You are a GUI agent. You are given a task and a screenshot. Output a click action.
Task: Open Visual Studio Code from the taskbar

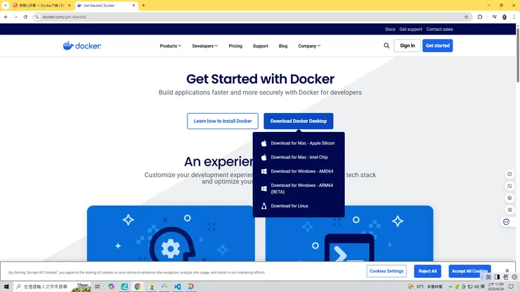(177, 286)
